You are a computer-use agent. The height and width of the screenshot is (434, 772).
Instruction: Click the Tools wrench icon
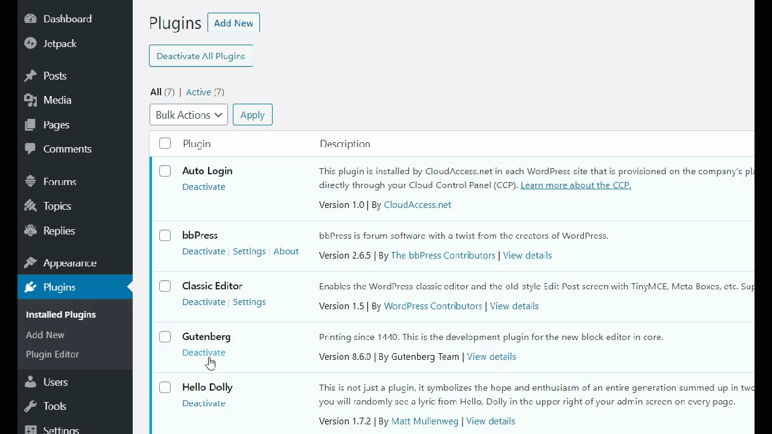point(31,406)
